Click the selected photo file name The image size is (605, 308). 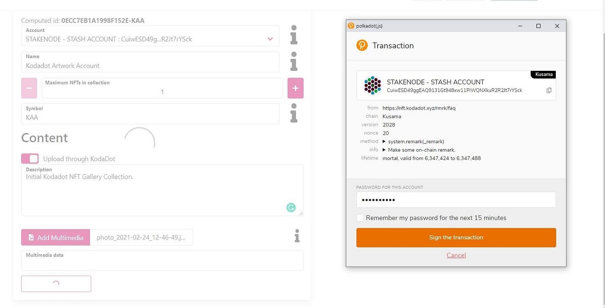coord(141,237)
